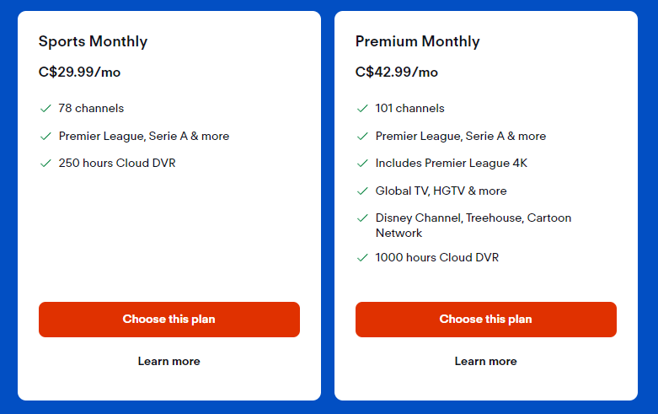Image resolution: width=658 pixels, height=414 pixels.
Task: Click the Sports Monthly heading
Action: [93, 41]
